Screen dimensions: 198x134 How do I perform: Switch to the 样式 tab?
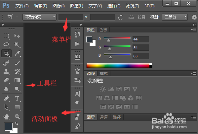tap(103, 73)
